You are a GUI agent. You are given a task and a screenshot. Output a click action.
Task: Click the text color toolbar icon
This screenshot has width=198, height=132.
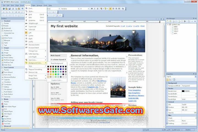click(101, 9)
